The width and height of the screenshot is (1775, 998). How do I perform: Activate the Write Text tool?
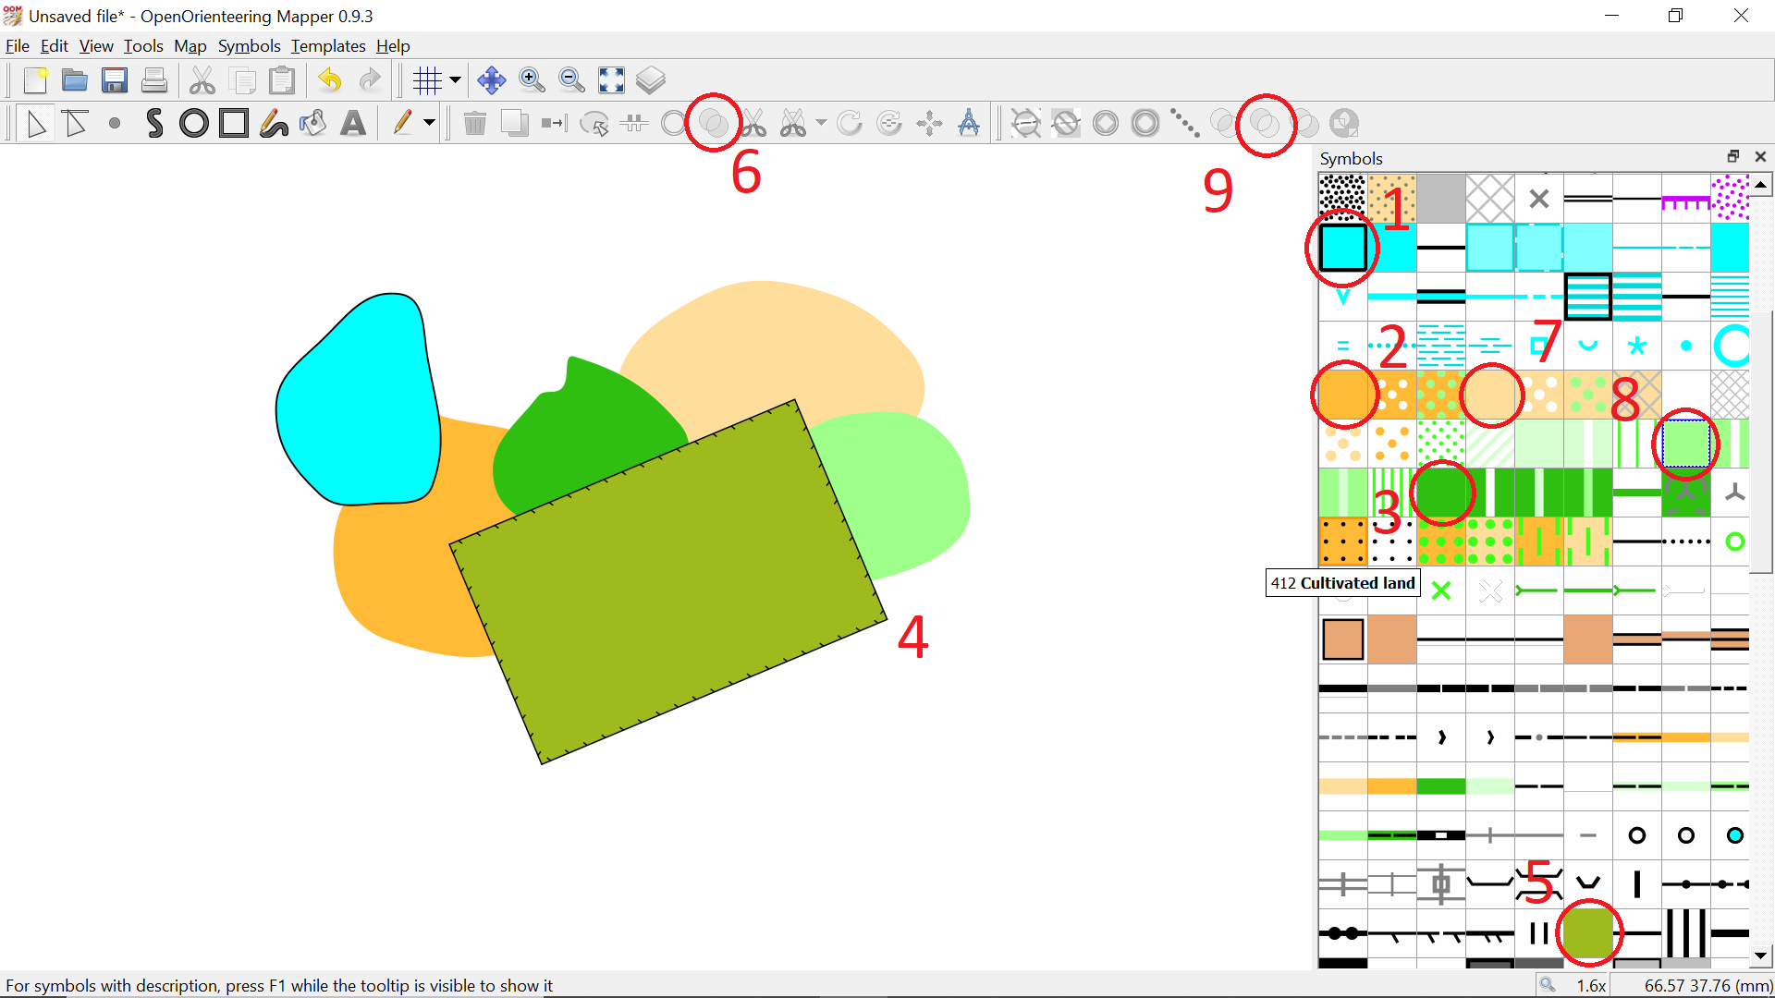(354, 122)
